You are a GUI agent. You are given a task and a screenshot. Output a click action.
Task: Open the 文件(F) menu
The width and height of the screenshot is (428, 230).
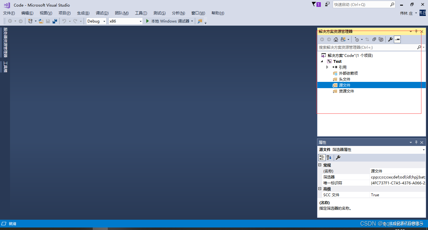pos(9,13)
